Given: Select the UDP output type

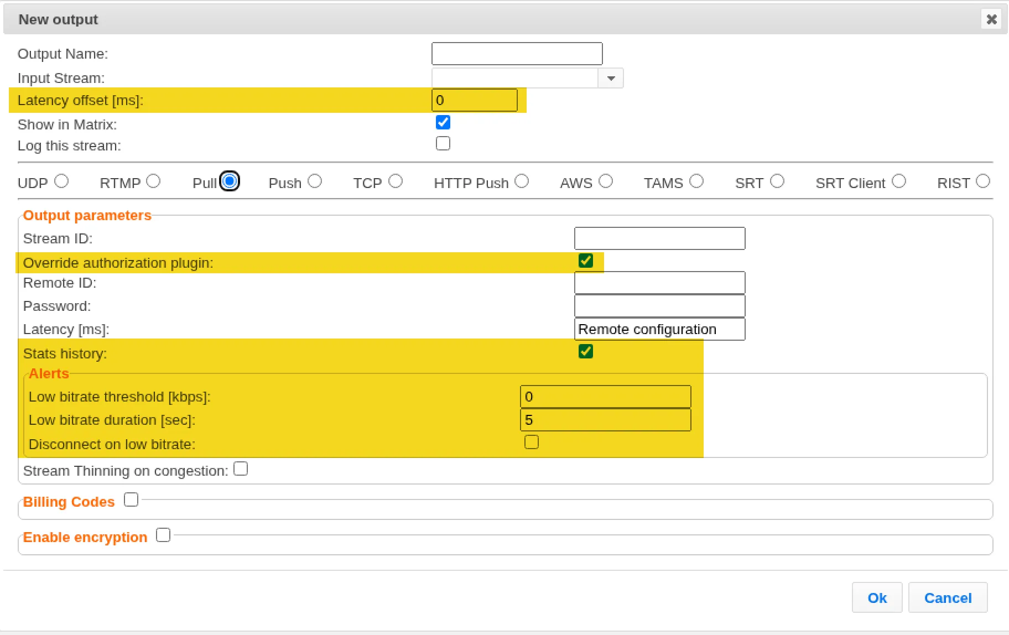Looking at the screenshot, I should click(x=61, y=181).
